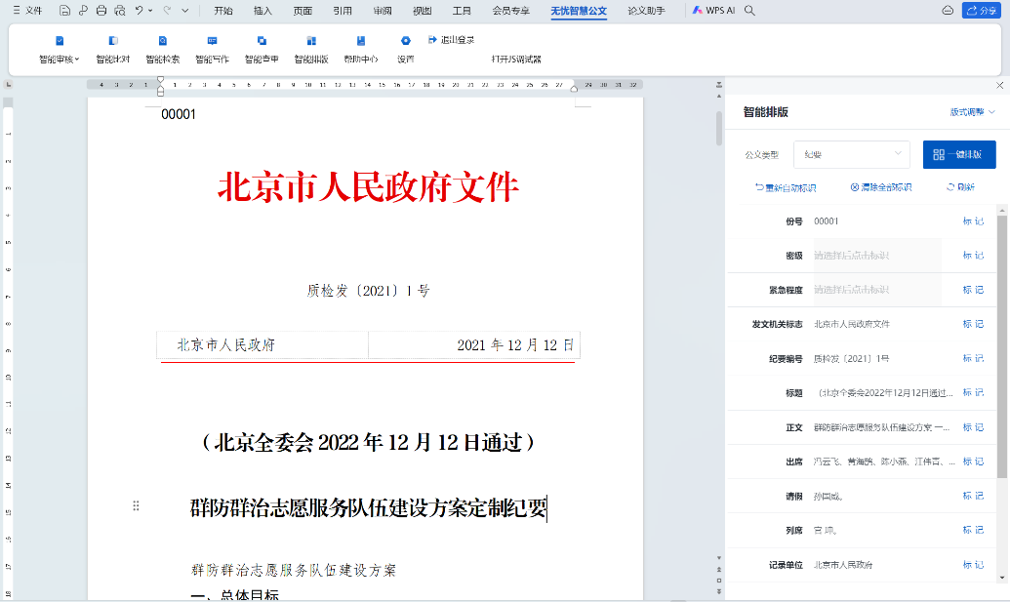The width and height of the screenshot is (1010, 602).
Task: Close the 智能排版 side panel
Action: point(999,85)
